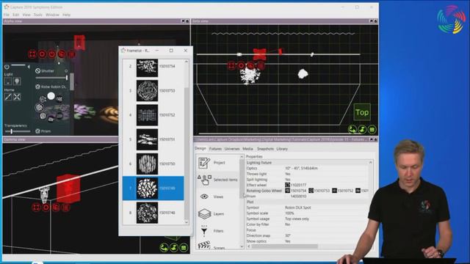Open the Tools menu
Screen dimensions: 470x264
[x=37, y=15]
